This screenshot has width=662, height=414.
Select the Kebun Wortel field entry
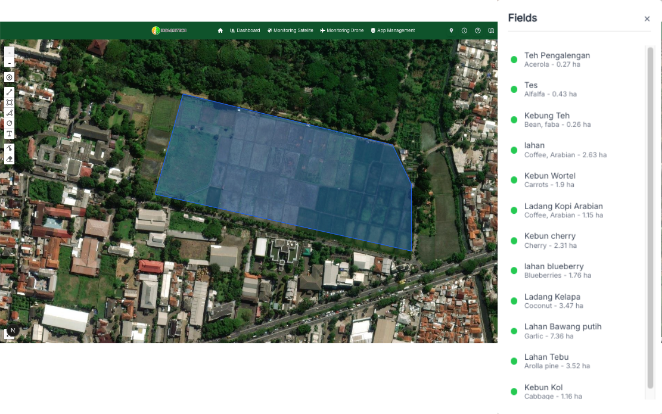549,180
